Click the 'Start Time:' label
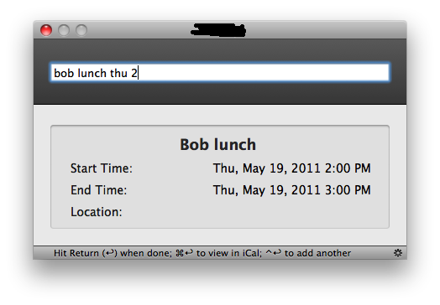This screenshot has width=440, height=305. (x=102, y=168)
